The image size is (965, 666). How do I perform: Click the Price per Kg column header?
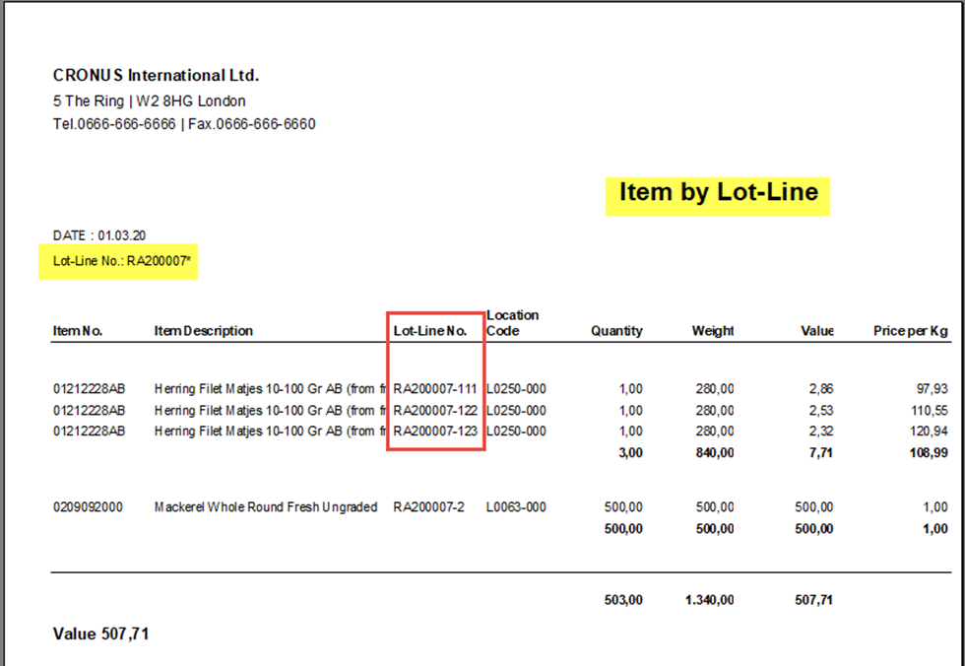click(911, 331)
